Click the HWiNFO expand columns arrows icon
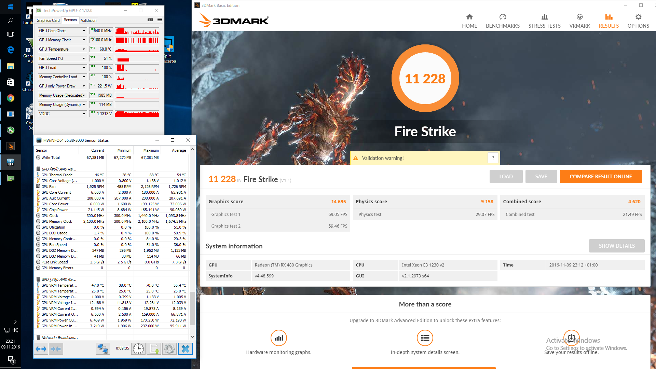 41,349
